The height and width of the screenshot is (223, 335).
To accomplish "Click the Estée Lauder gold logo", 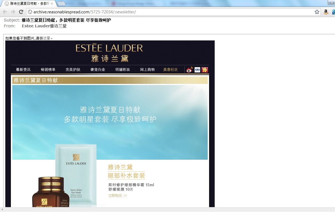I will (x=109, y=53).
